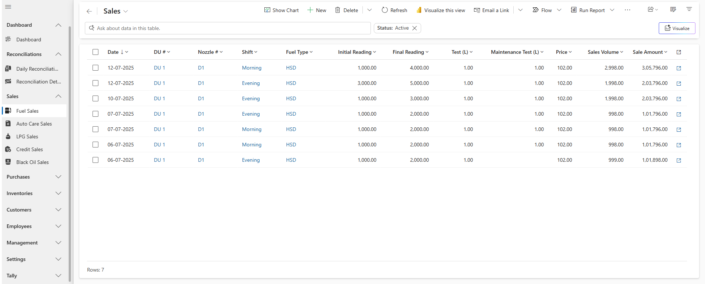
Task: Open Credit Sales icon
Action: click(8, 149)
